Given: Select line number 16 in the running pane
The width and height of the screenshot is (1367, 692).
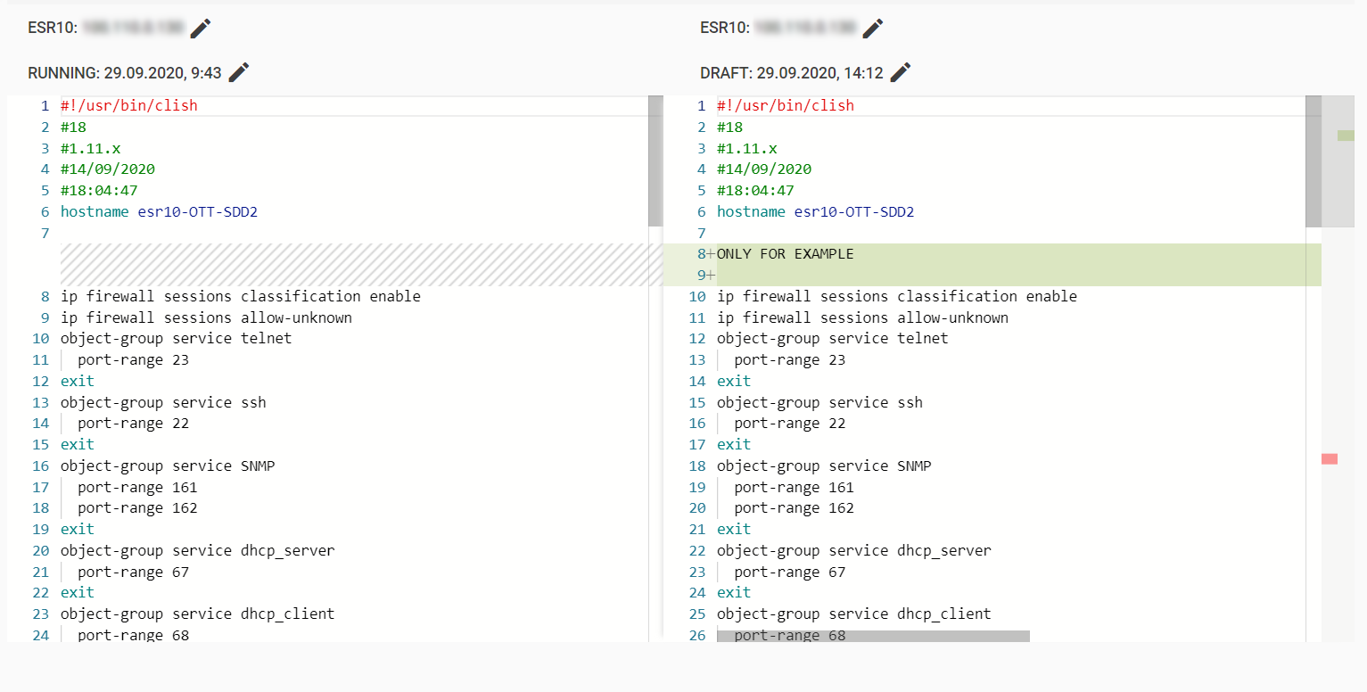Looking at the screenshot, I should [x=41, y=466].
